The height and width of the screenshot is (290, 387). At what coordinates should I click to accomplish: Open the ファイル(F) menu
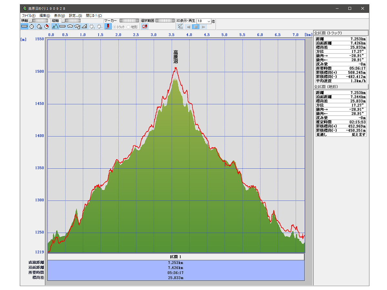coord(28,15)
